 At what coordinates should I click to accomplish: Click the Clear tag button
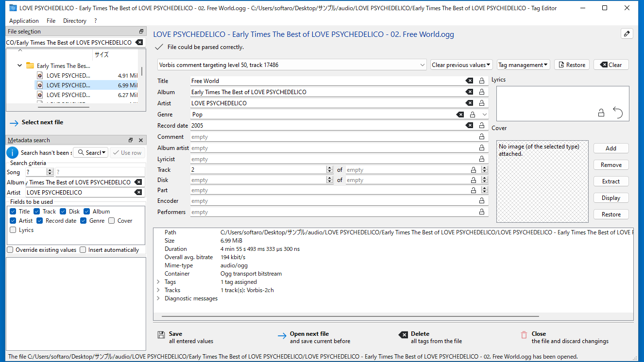[611, 65]
